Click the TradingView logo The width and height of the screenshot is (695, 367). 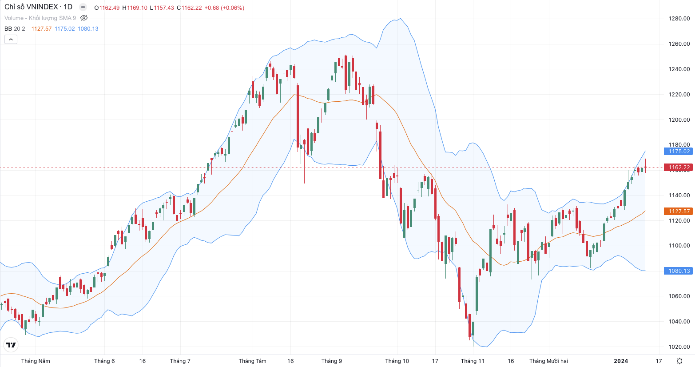click(x=11, y=345)
